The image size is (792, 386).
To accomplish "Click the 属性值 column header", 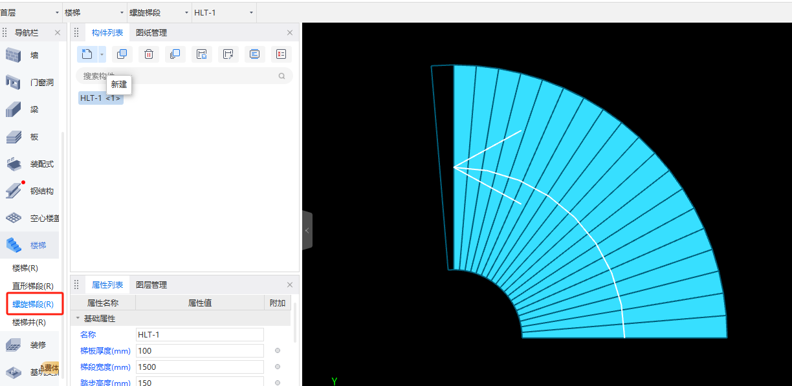I will click(x=200, y=303).
